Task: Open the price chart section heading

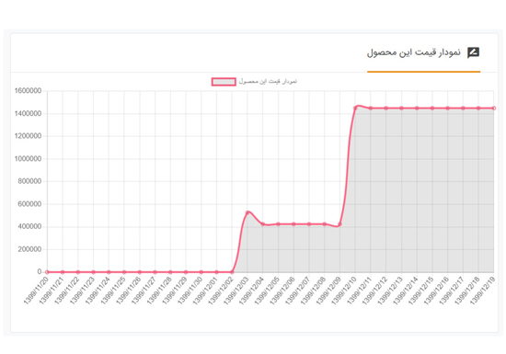Action: pos(413,52)
